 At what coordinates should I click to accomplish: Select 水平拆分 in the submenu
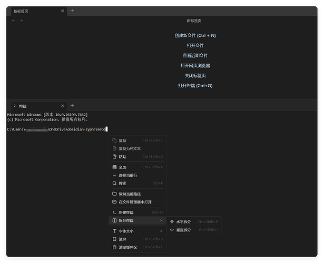pos(194,221)
